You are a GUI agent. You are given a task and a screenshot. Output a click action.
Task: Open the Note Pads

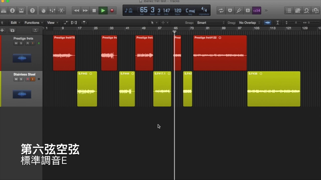tap(298, 10)
